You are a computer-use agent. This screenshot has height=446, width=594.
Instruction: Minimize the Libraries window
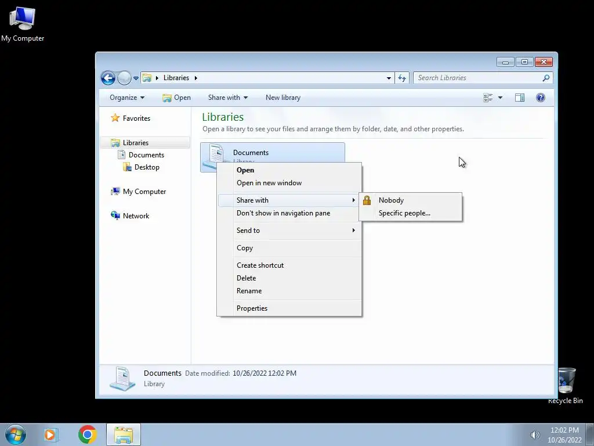pos(505,62)
